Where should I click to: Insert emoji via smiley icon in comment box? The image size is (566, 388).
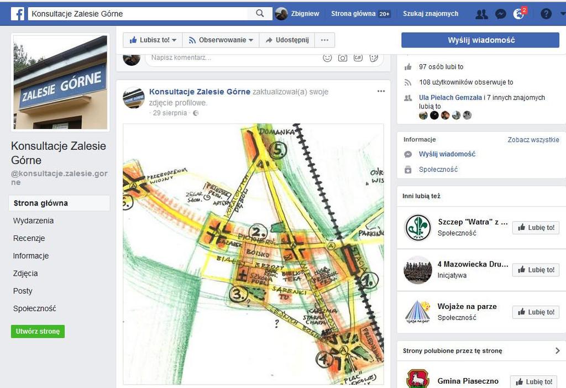point(327,57)
